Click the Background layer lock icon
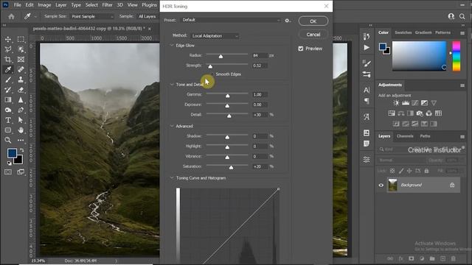472x265 pixels. point(452,185)
